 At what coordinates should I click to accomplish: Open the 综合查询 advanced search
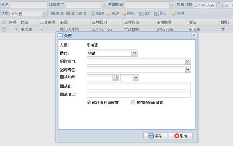(x=76, y=13)
